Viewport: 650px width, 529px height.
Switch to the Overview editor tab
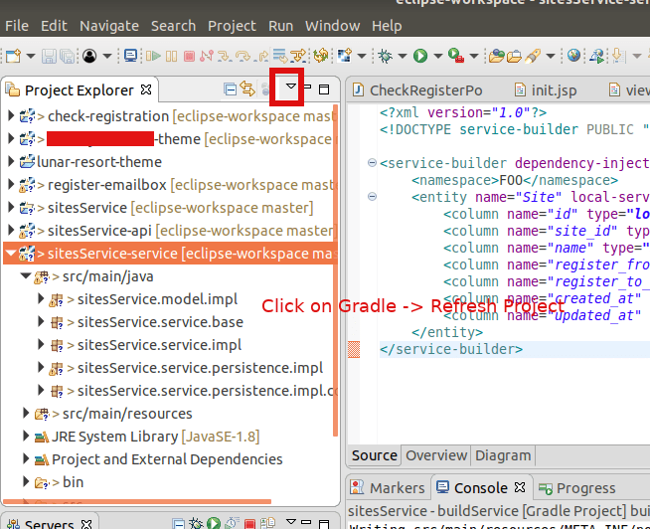click(x=435, y=455)
